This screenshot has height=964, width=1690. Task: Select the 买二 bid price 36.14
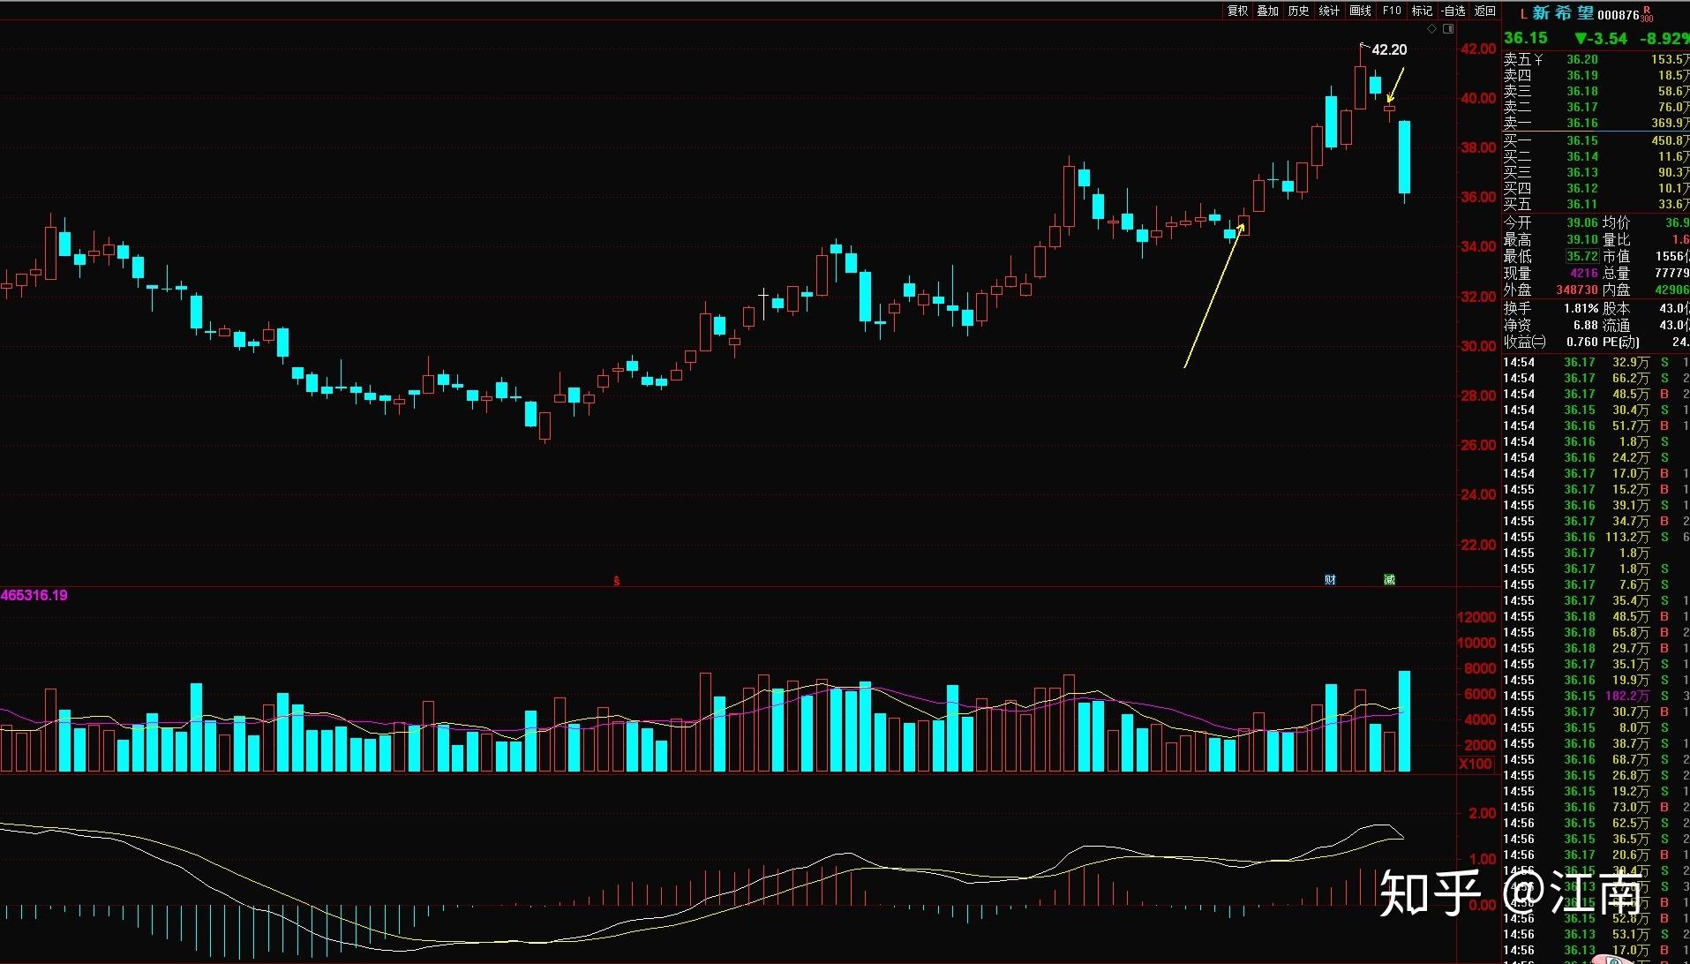click(x=1582, y=156)
